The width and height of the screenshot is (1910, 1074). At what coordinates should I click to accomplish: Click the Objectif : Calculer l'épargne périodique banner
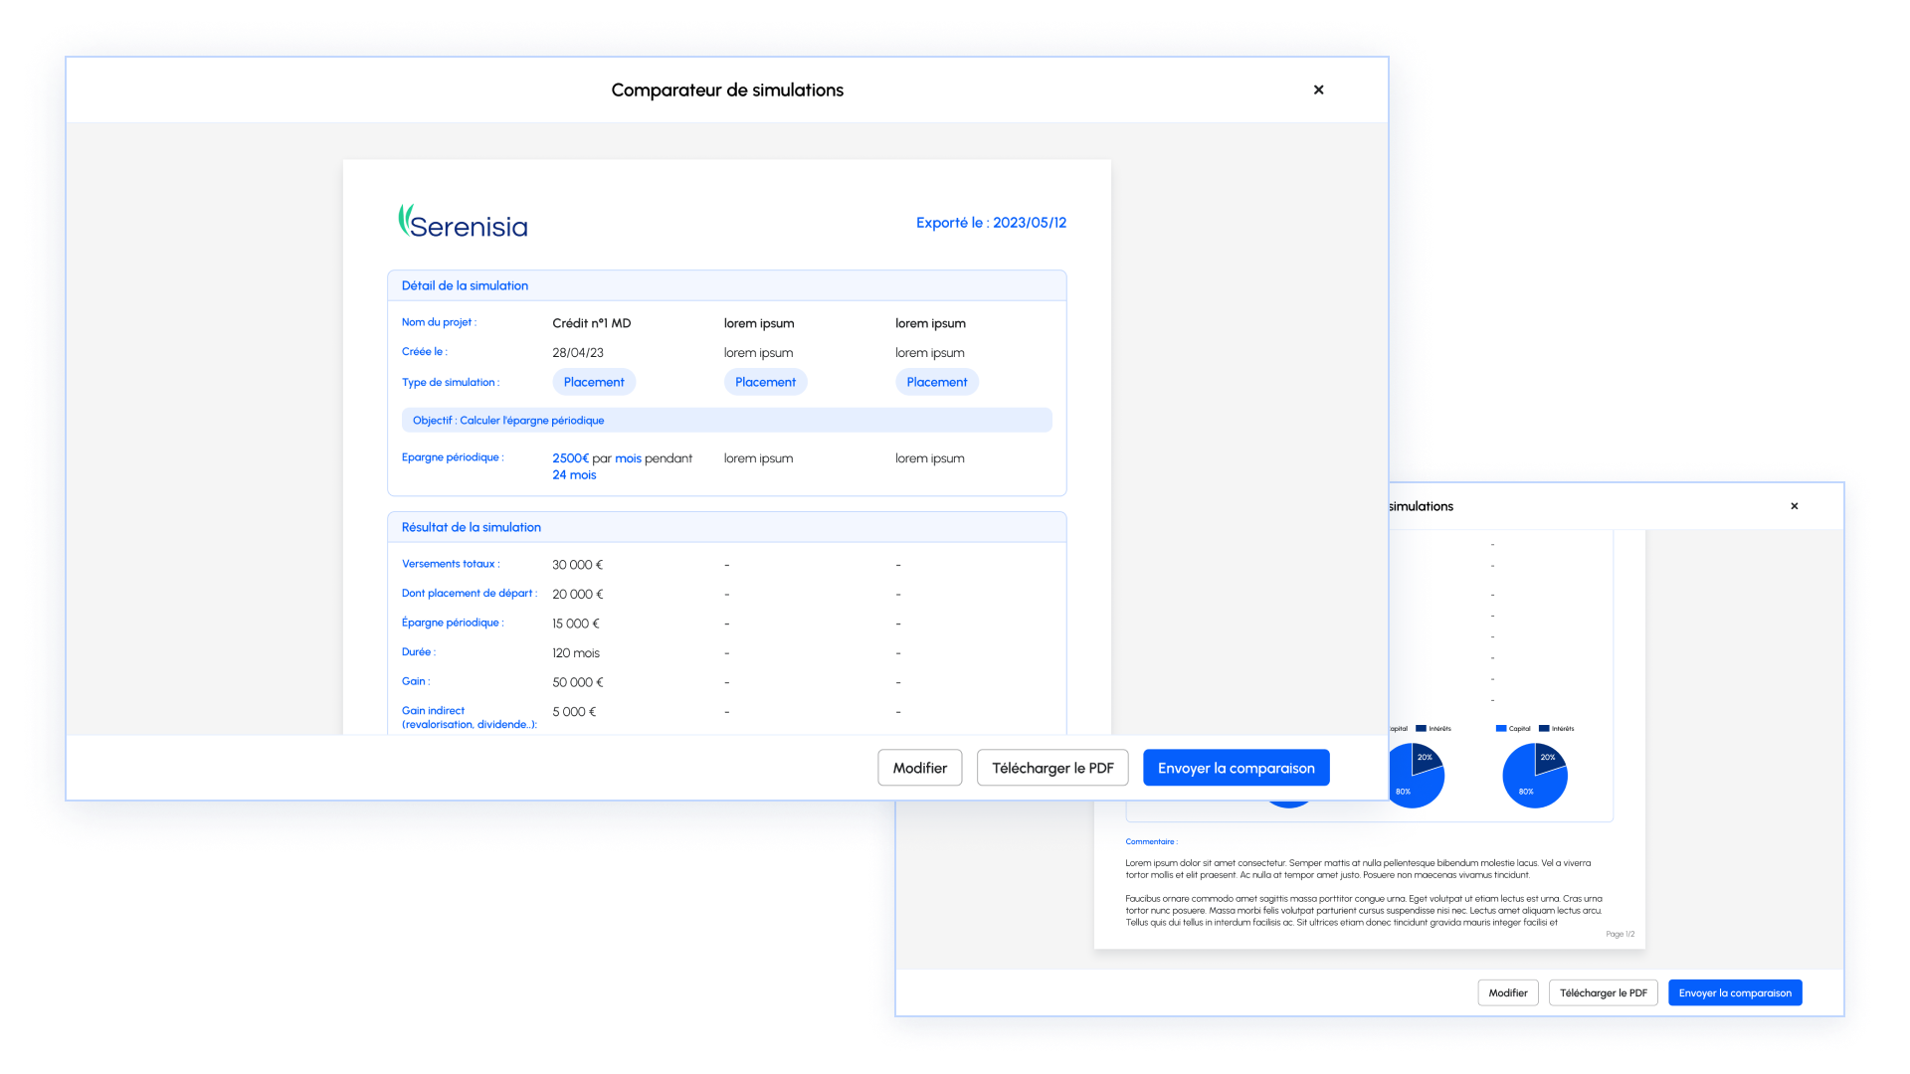click(x=726, y=420)
